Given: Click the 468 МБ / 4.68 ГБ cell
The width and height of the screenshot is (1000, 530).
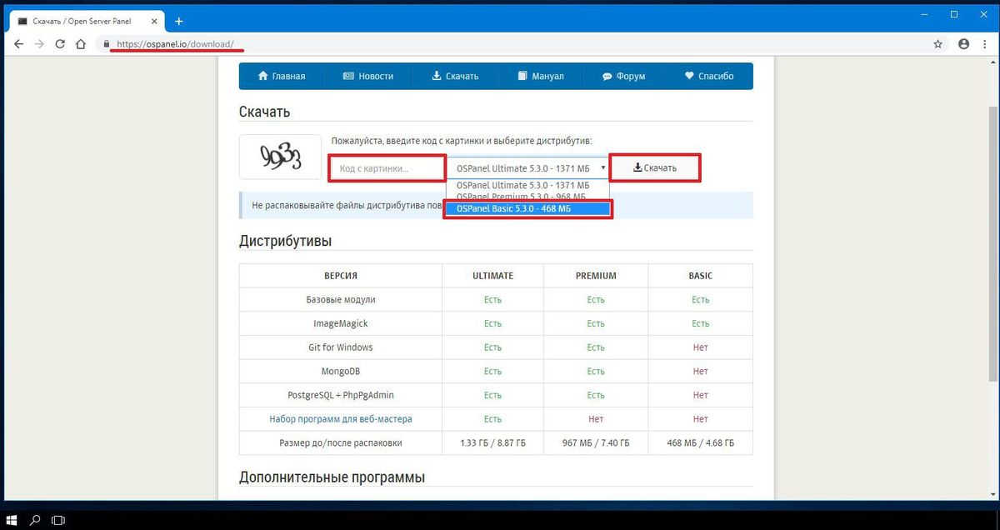Looking at the screenshot, I should point(700,442).
